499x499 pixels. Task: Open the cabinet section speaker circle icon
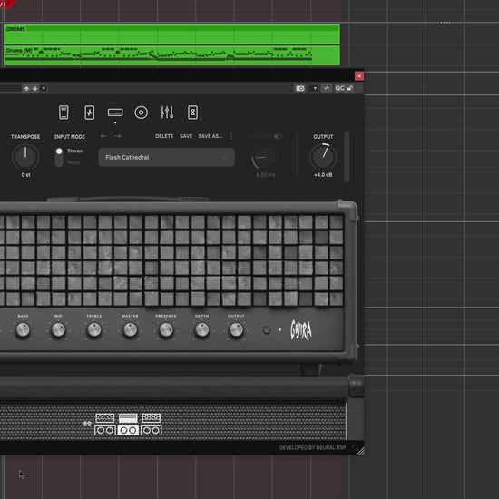click(141, 113)
